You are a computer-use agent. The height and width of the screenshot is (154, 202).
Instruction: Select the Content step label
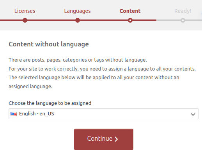point(130,11)
